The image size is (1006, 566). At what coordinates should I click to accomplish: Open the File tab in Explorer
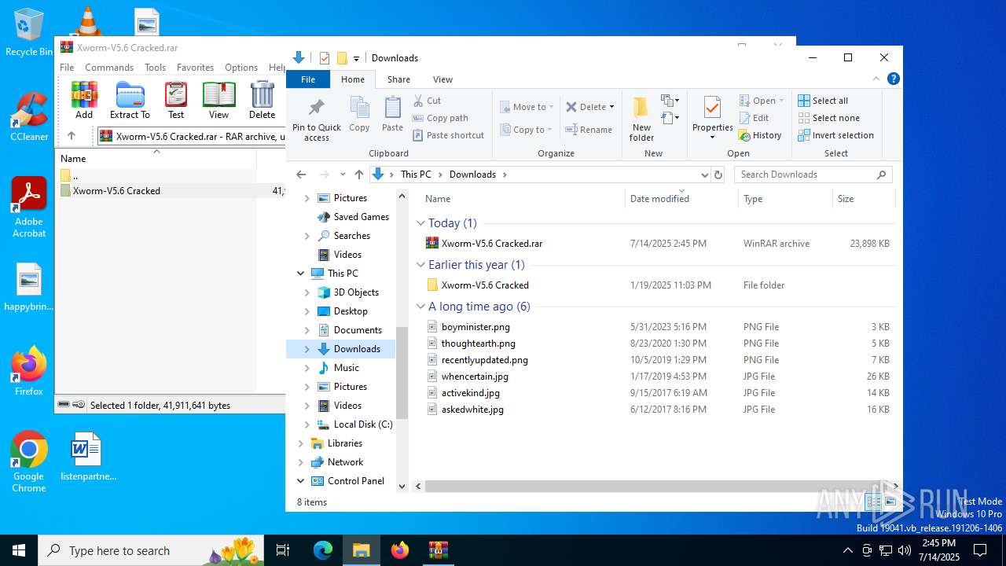[x=308, y=79]
